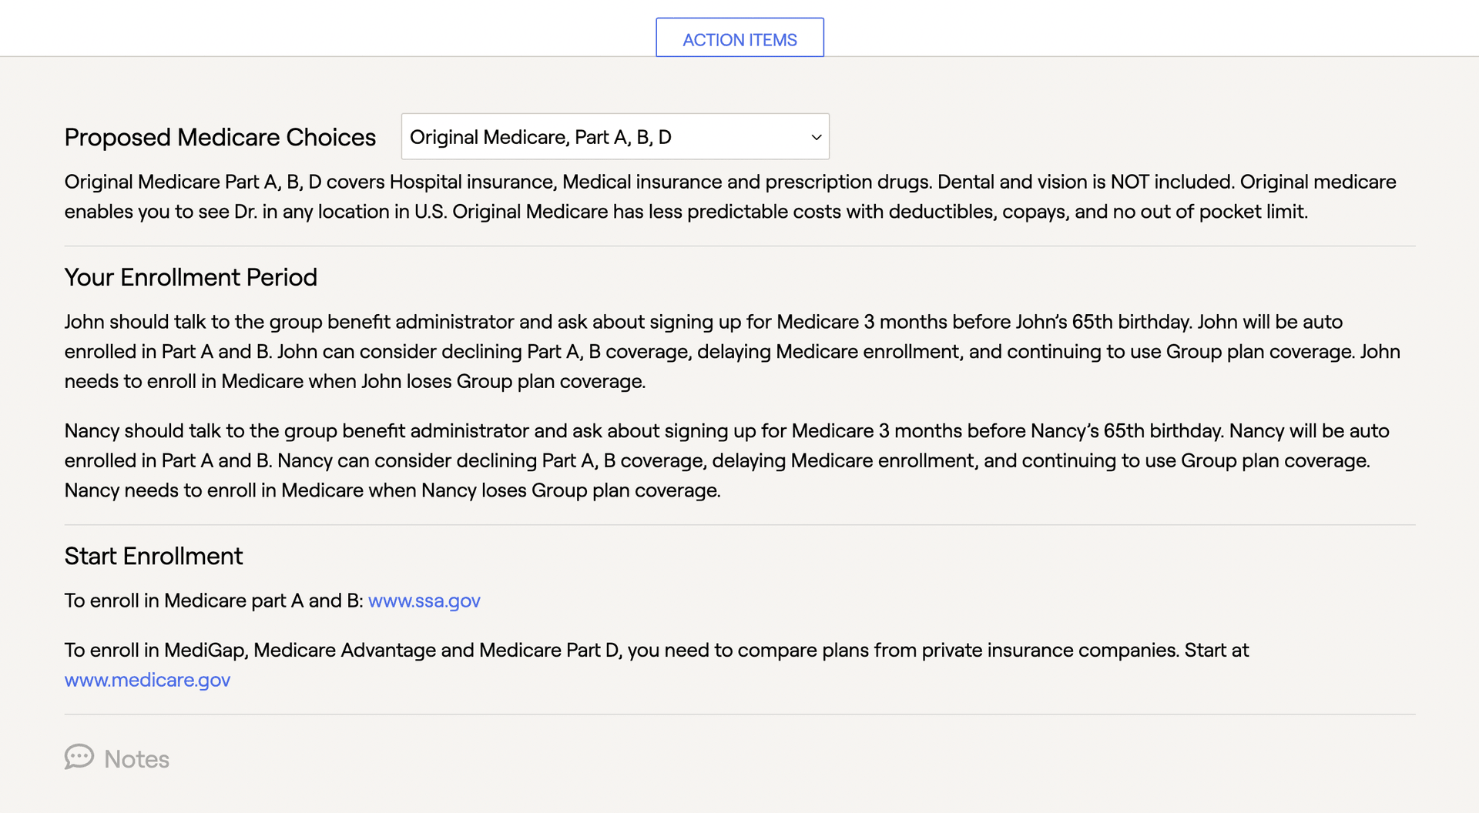Image resolution: width=1479 pixels, height=813 pixels.
Task: Click the Original Medicare coverage description paragraph
Action: click(730, 196)
